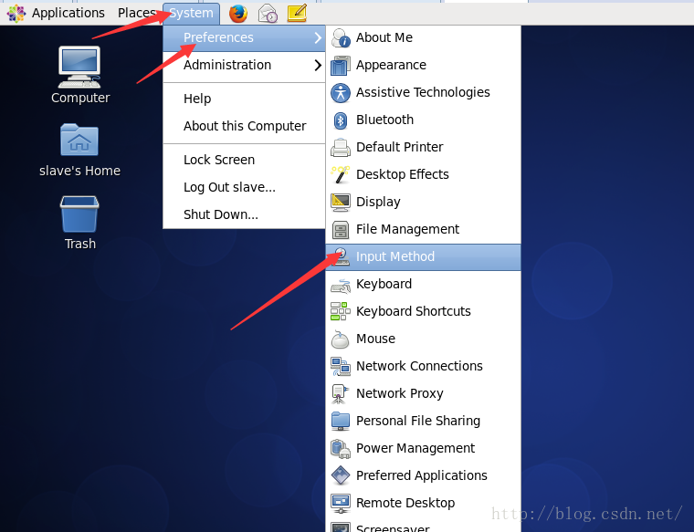Select the About Me menu entry
694x532 pixels.
(x=423, y=38)
